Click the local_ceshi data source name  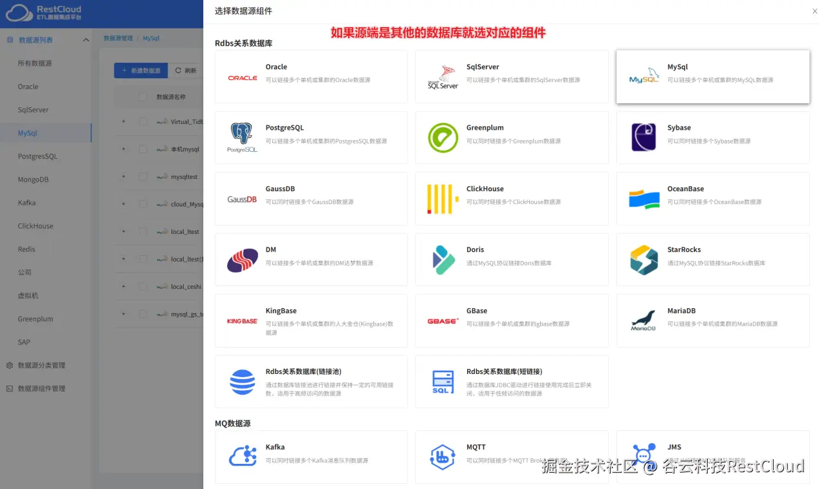186,286
